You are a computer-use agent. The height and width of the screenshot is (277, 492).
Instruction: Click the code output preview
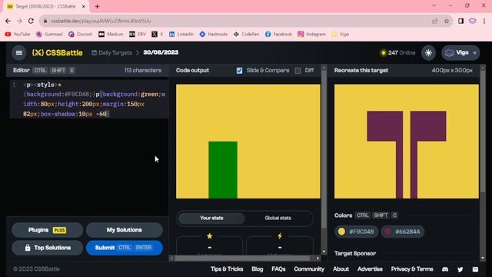point(248,142)
